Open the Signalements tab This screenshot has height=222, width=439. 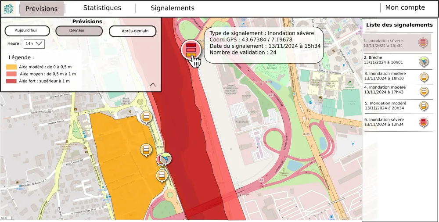coord(172,8)
